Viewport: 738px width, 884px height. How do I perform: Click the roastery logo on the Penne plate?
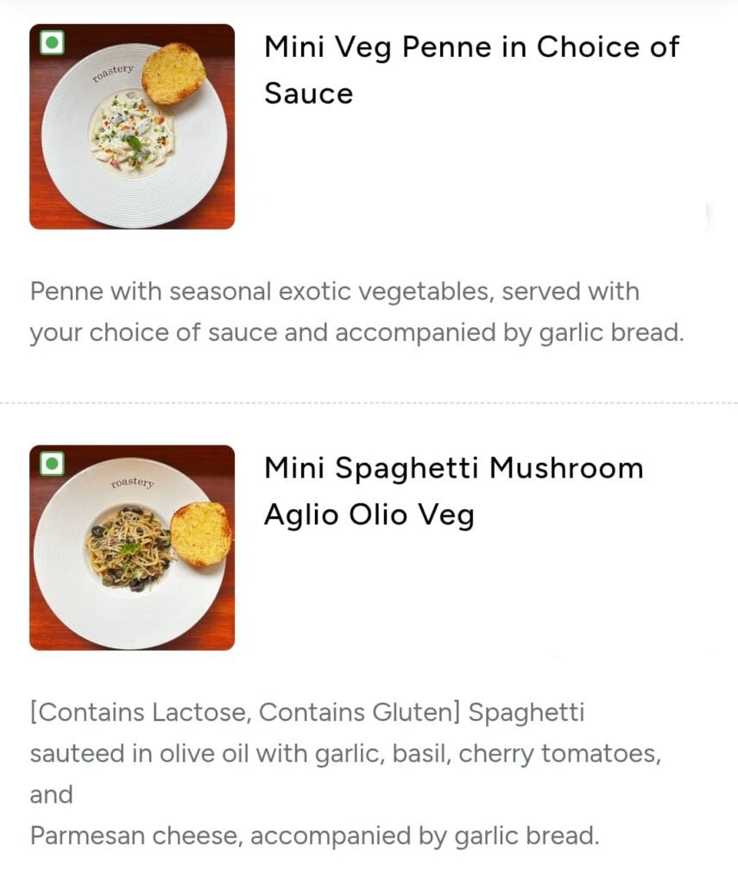click(113, 71)
